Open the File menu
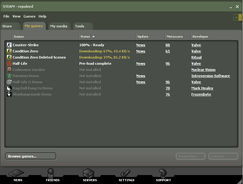This screenshot has width=243, height=184. (6, 16)
